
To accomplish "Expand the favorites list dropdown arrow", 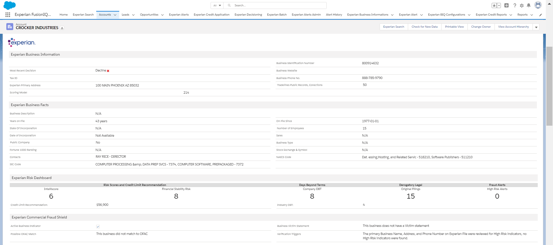I will click(499, 5).
